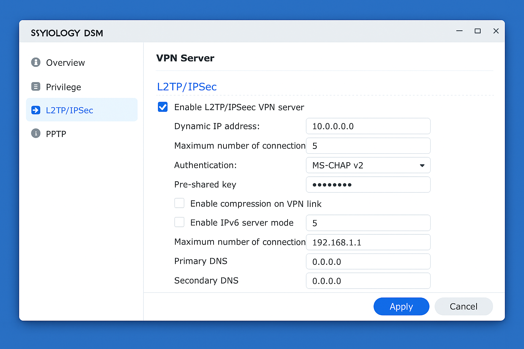Edit the Dynamic IP address field

pos(368,126)
